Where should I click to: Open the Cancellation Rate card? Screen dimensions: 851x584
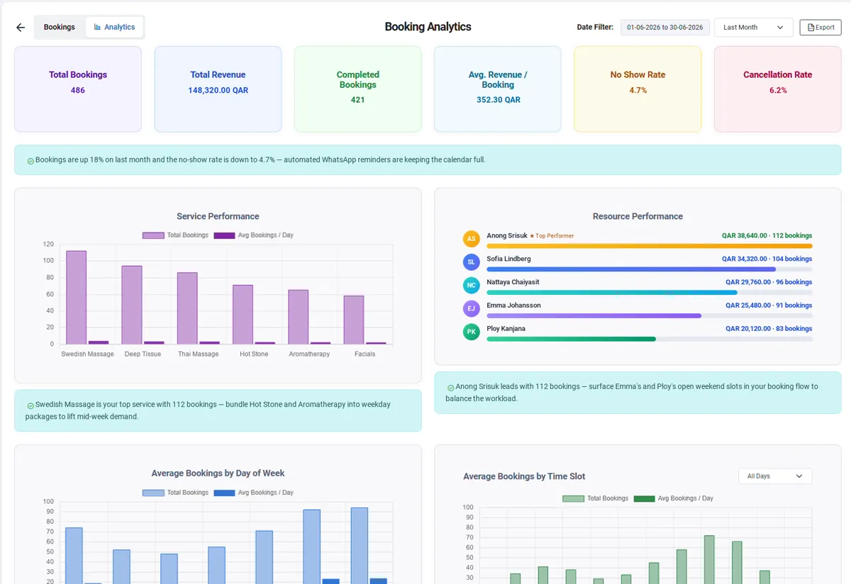point(778,89)
